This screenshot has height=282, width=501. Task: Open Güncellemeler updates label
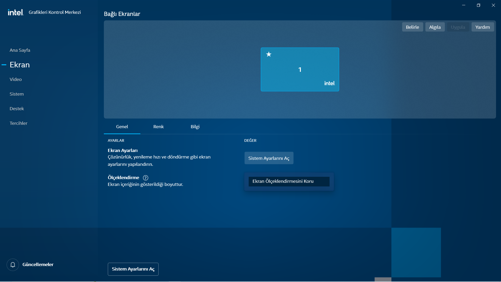coord(38,265)
